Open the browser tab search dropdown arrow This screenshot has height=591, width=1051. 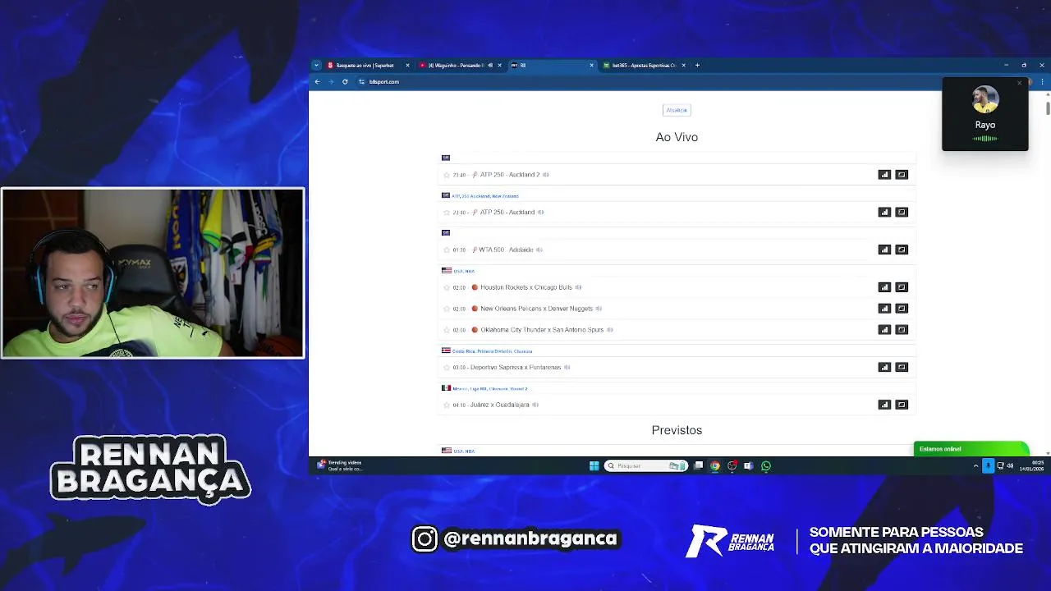pyautogui.click(x=316, y=65)
